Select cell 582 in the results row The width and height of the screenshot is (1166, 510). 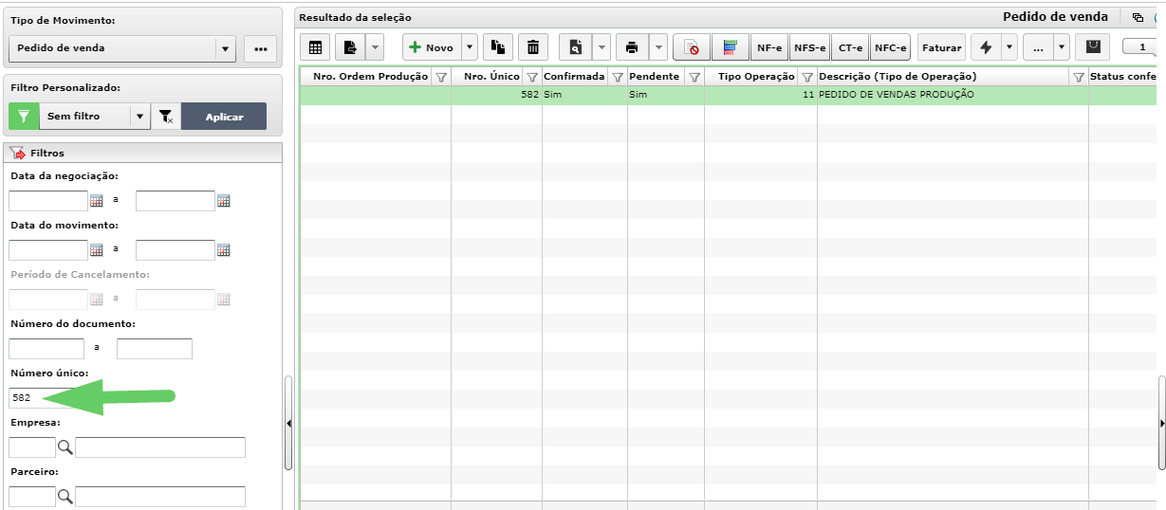coord(496,95)
